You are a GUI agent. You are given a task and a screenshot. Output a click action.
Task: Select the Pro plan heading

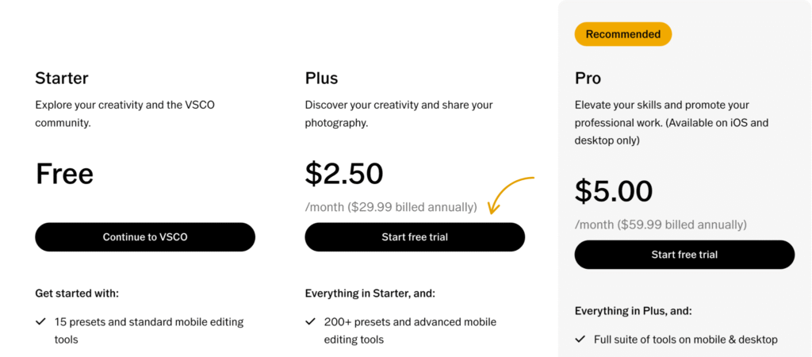(x=588, y=79)
